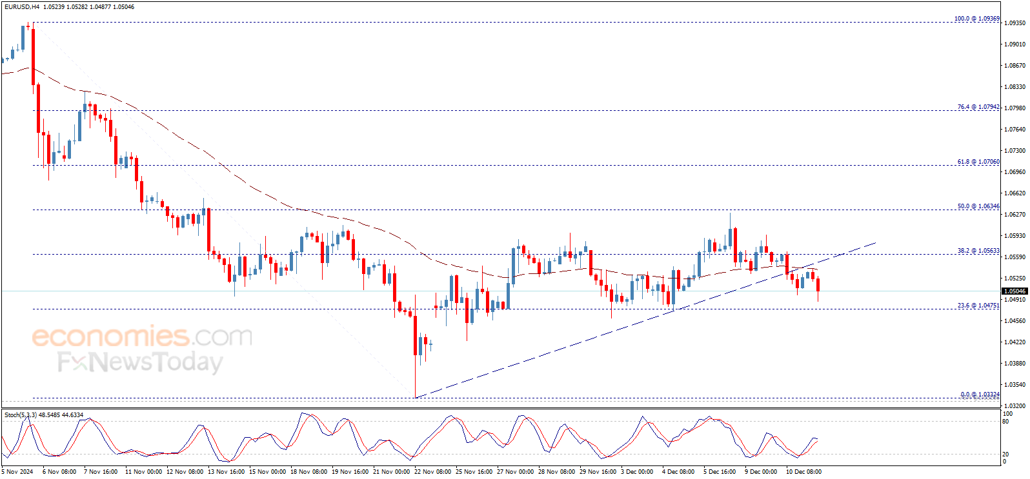
Task: Click the 29 Nov 16:00 time label
Action: tap(598, 472)
